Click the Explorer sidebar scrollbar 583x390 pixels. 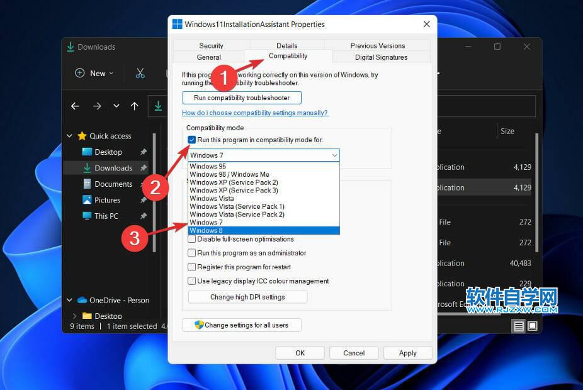click(x=154, y=192)
